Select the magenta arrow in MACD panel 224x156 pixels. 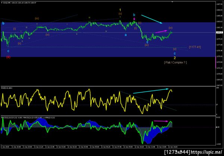pyautogui.click(x=161, y=121)
